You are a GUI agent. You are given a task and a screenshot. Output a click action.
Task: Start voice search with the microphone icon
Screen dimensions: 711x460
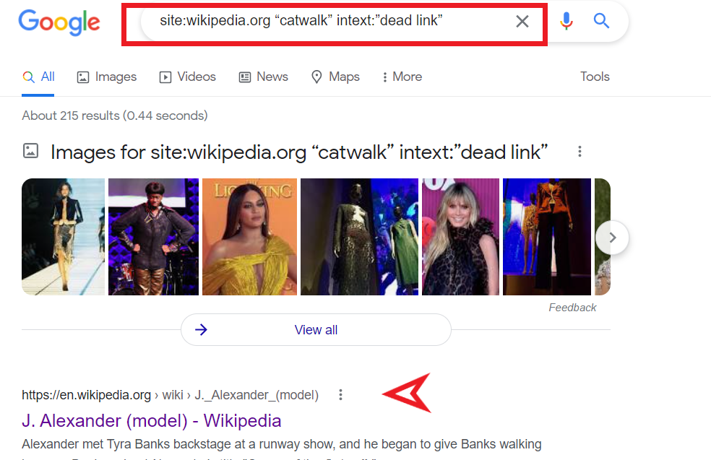click(x=566, y=21)
